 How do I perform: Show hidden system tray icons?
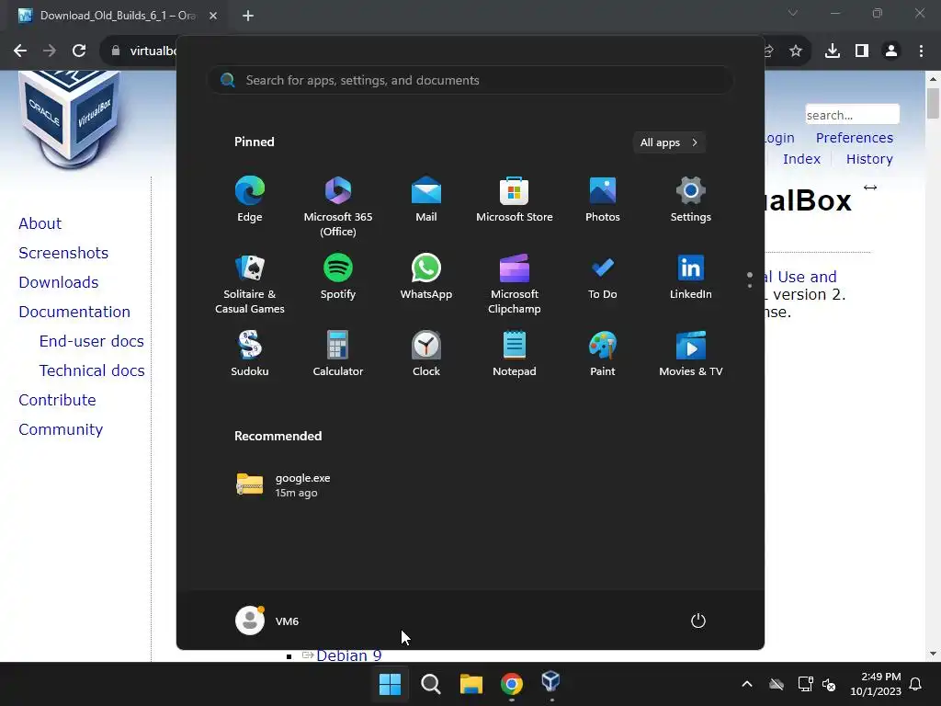coord(747,684)
